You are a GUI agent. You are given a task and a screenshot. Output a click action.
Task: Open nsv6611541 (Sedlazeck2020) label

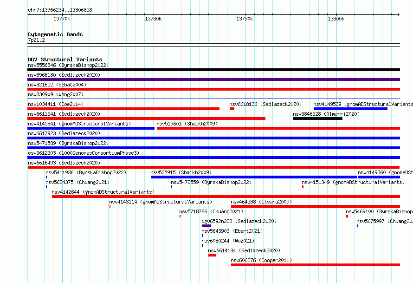[64, 114]
